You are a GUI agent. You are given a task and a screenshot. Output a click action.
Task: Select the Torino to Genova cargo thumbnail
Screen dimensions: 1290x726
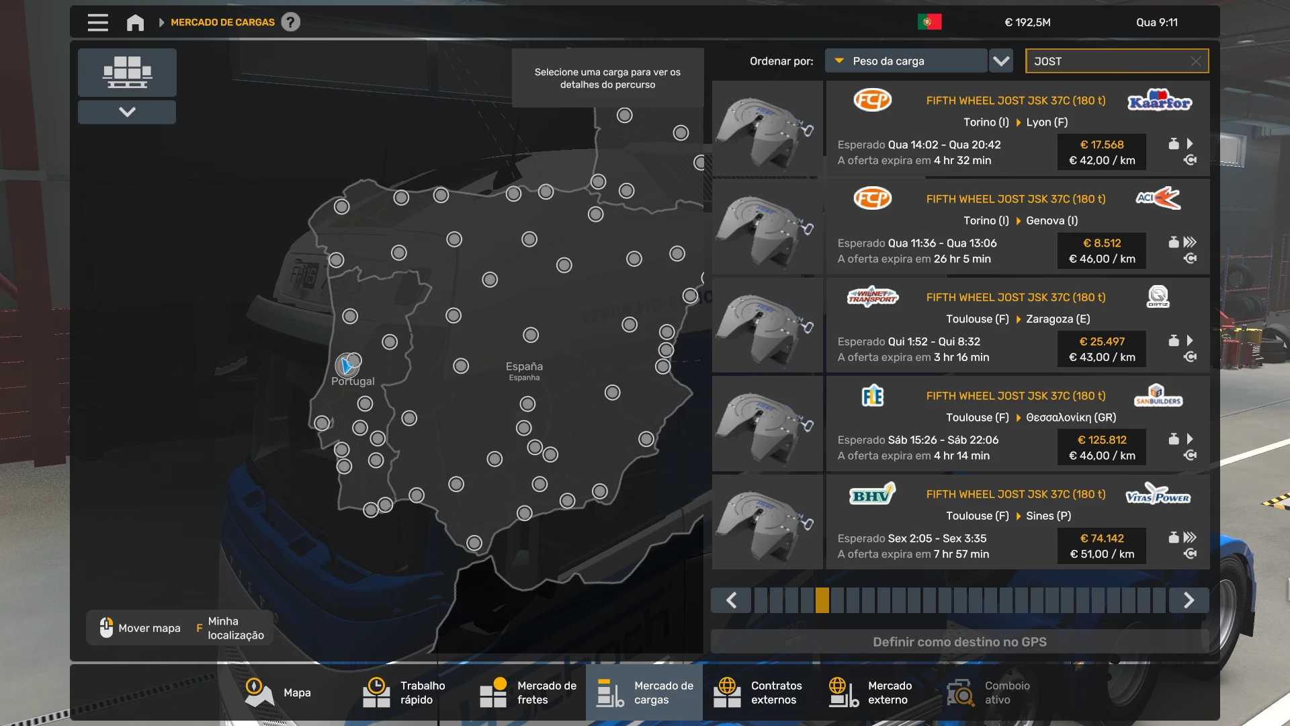767,227
